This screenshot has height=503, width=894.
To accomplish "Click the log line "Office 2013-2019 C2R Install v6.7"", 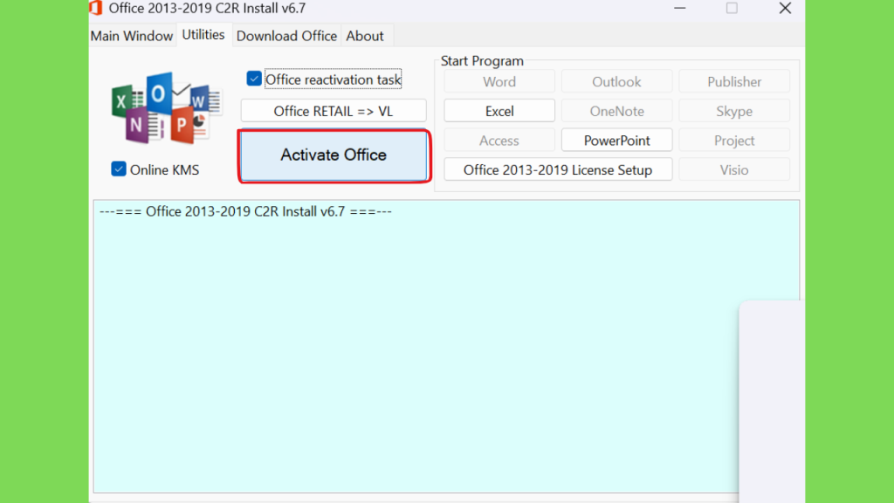I will coord(245,211).
